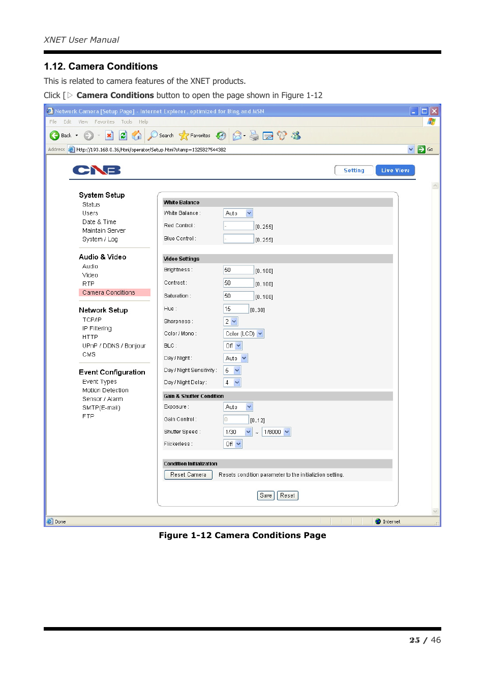The image size is (485, 686).
Task: Open the View menu
Action: click(x=83, y=122)
